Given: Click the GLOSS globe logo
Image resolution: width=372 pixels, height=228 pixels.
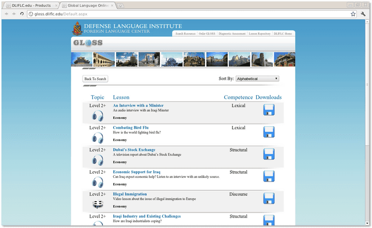Looking at the screenshot, I should [x=88, y=43].
